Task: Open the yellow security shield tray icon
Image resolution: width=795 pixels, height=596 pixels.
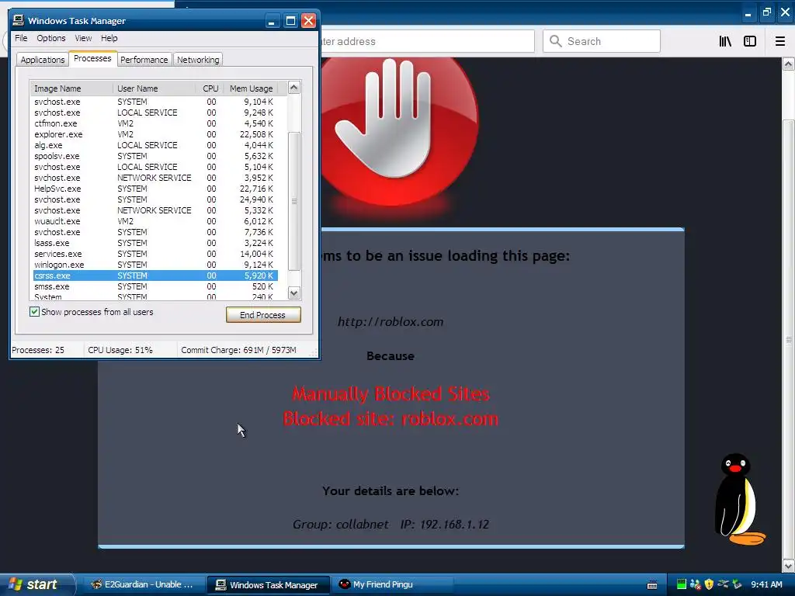Action: click(x=709, y=584)
